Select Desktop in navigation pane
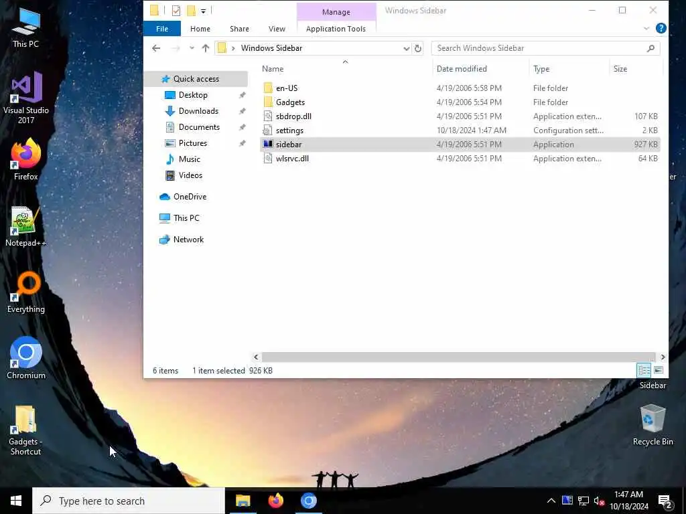Image resolution: width=686 pixels, height=514 pixels. point(193,95)
